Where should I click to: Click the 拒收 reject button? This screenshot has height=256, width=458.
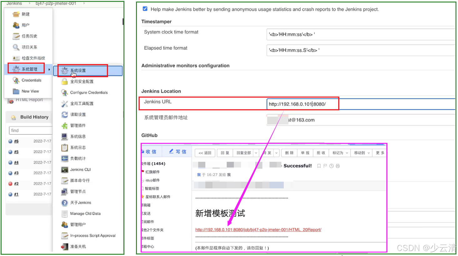point(321,153)
